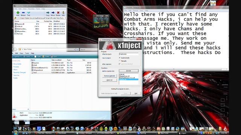Open the Help menu in Explorer window
Screen dimensions: 241x135
[32, 53]
